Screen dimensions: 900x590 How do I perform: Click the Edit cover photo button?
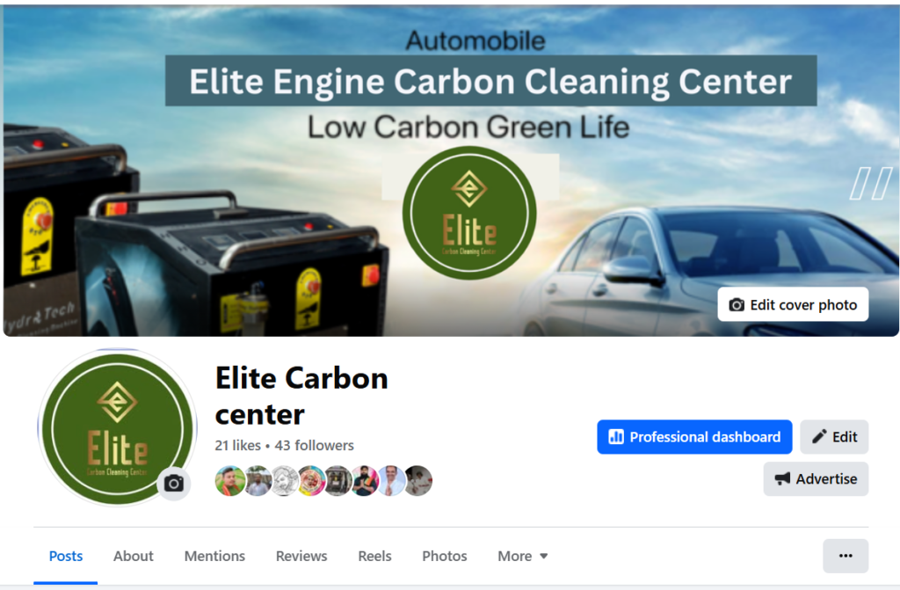pyautogui.click(x=793, y=304)
